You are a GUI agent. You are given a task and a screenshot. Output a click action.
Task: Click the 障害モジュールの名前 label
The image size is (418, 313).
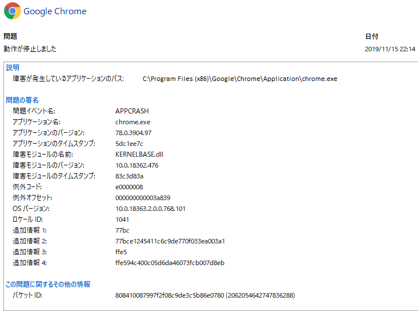(x=43, y=155)
